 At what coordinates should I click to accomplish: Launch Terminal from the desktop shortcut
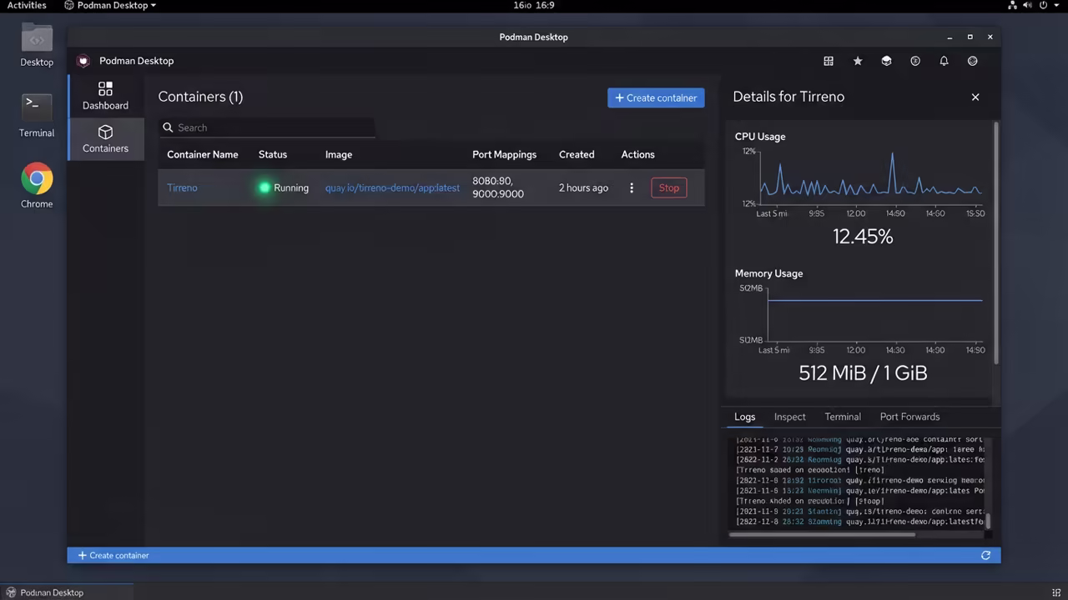37,116
